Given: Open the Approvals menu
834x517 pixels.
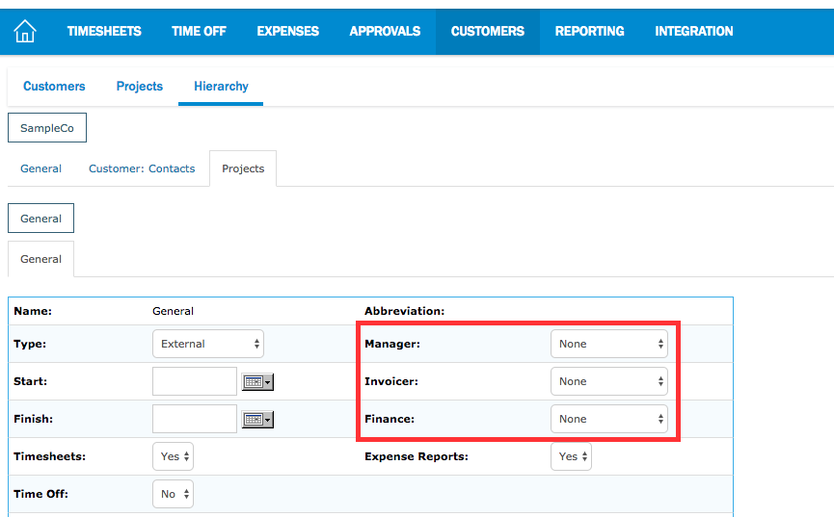Looking at the screenshot, I should pyautogui.click(x=385, y=32).
